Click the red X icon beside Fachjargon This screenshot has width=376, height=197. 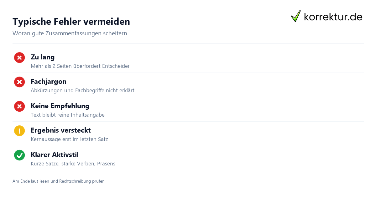coord(19,82)
